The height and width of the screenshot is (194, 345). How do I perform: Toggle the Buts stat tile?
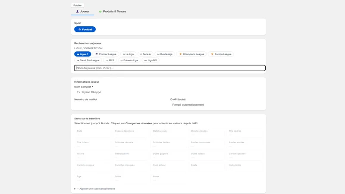(92, 133)
